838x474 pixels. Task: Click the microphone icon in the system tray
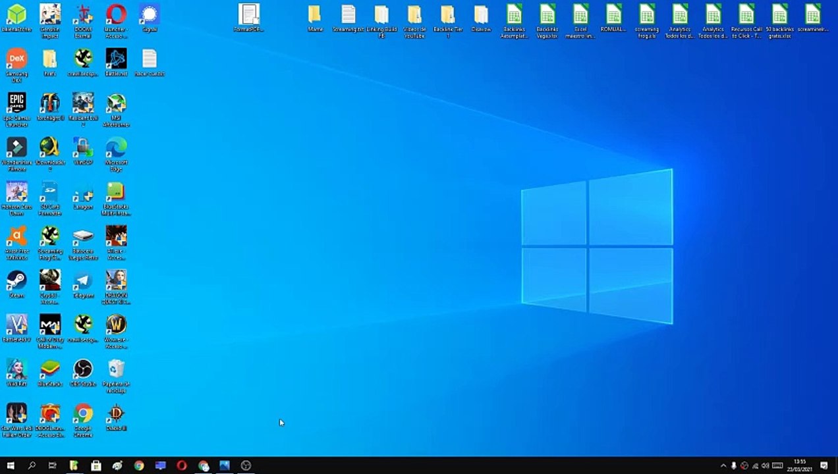(x=734, y=465)
